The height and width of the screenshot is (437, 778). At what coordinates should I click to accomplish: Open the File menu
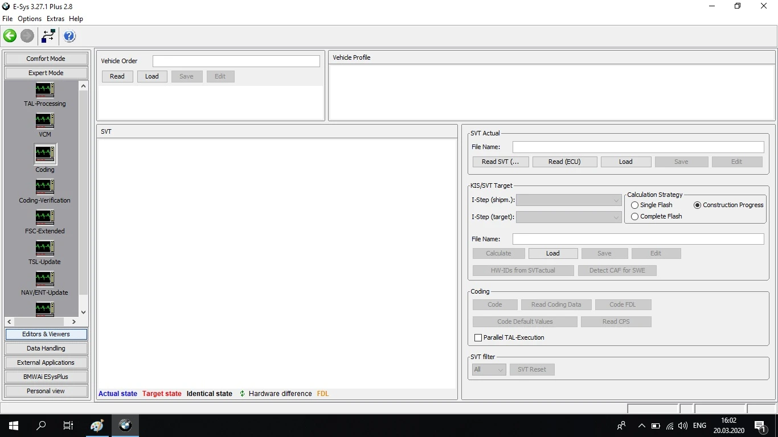pyautogui.click(x=7, y=19)
